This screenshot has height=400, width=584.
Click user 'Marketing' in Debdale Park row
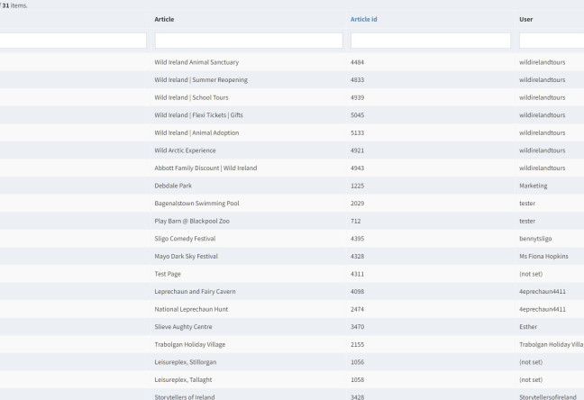(534, 186)
